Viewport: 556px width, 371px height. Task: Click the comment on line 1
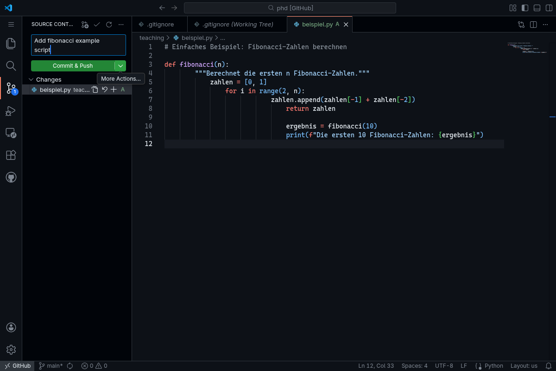(x=255, y=47)
